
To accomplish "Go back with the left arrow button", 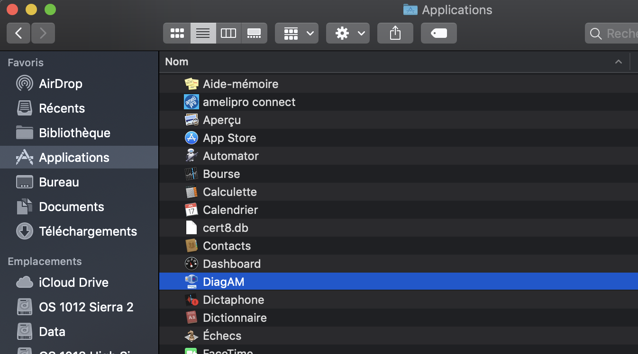I will (x=19, y=33).
